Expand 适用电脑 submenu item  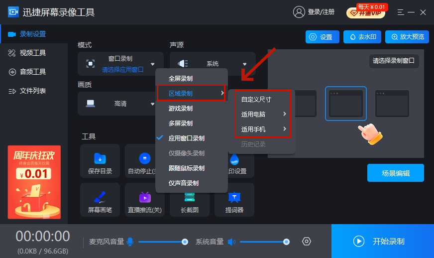tap(262, 114)
